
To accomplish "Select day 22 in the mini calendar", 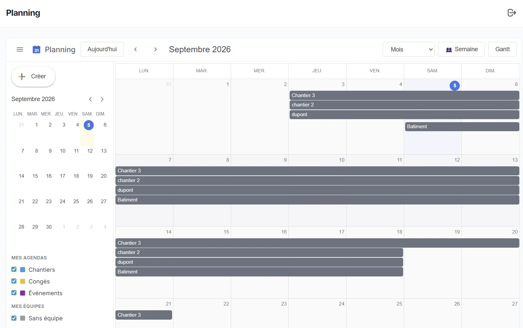I will pos(35,201).
